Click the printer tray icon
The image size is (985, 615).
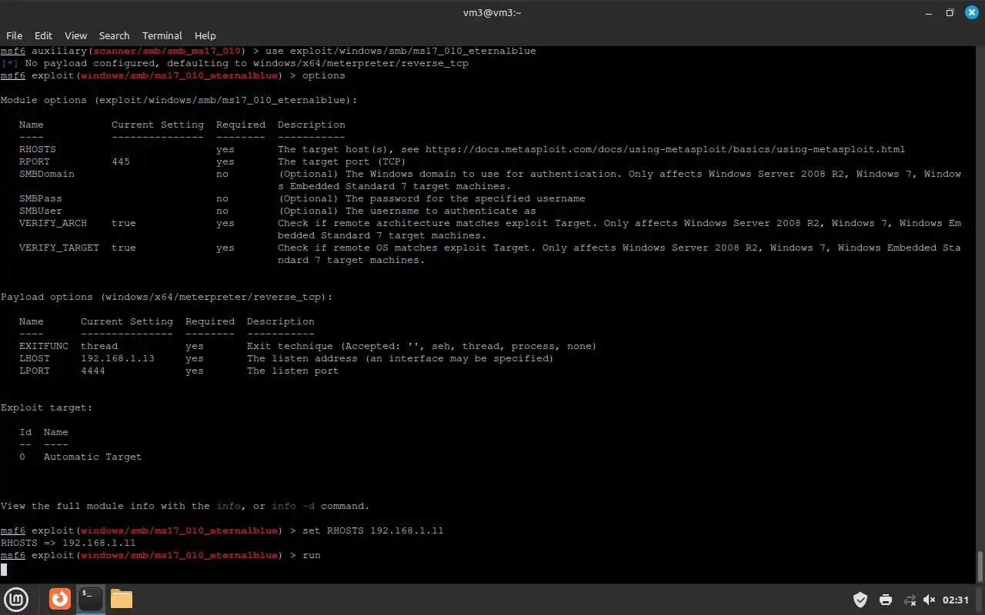click(886, 600)
